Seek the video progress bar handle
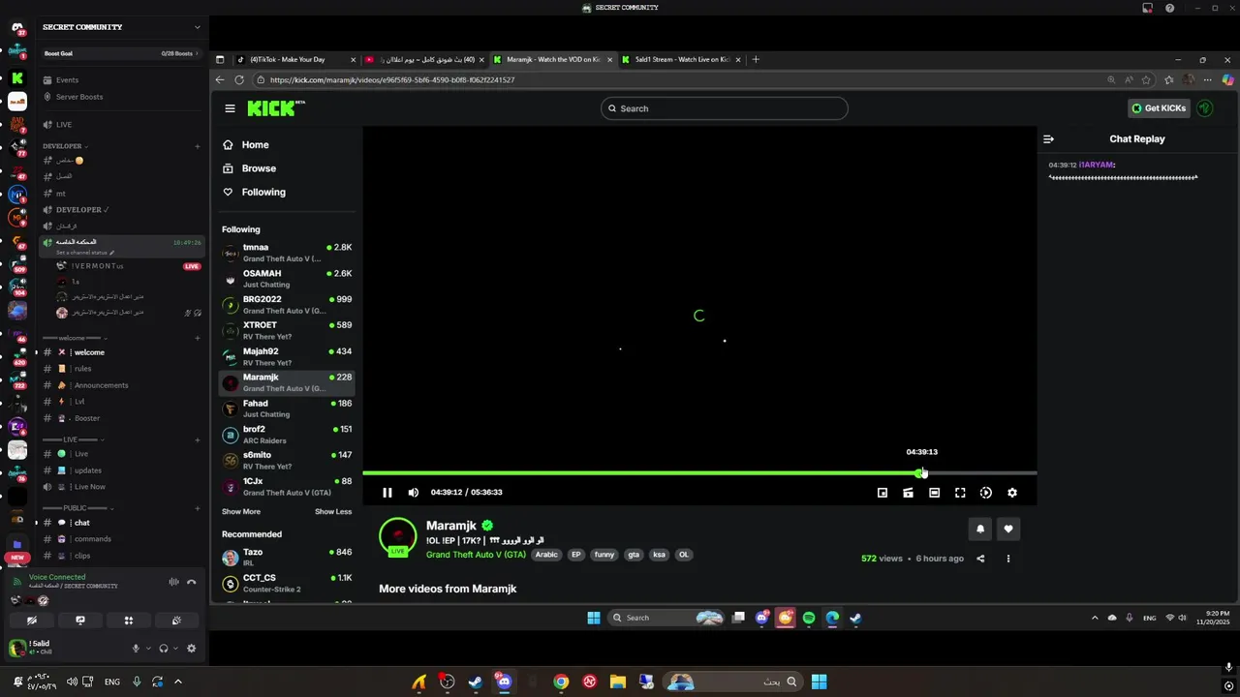The width and height of the screenshot is (1240, 697). [919, 473]
